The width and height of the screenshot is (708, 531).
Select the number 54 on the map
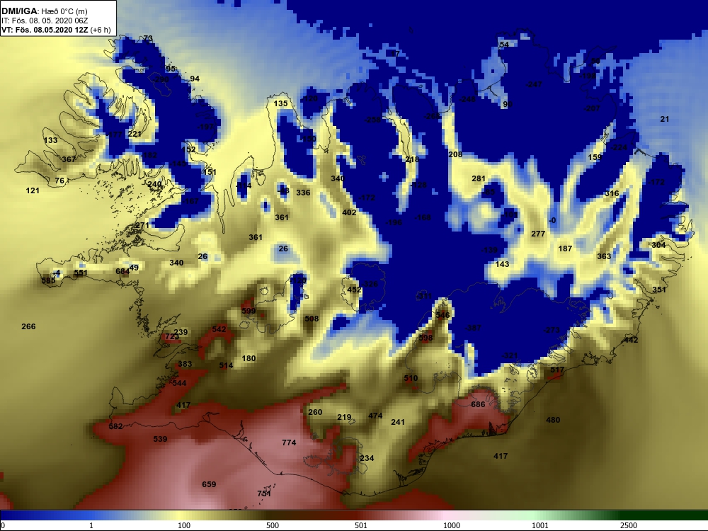coord(504,45)
